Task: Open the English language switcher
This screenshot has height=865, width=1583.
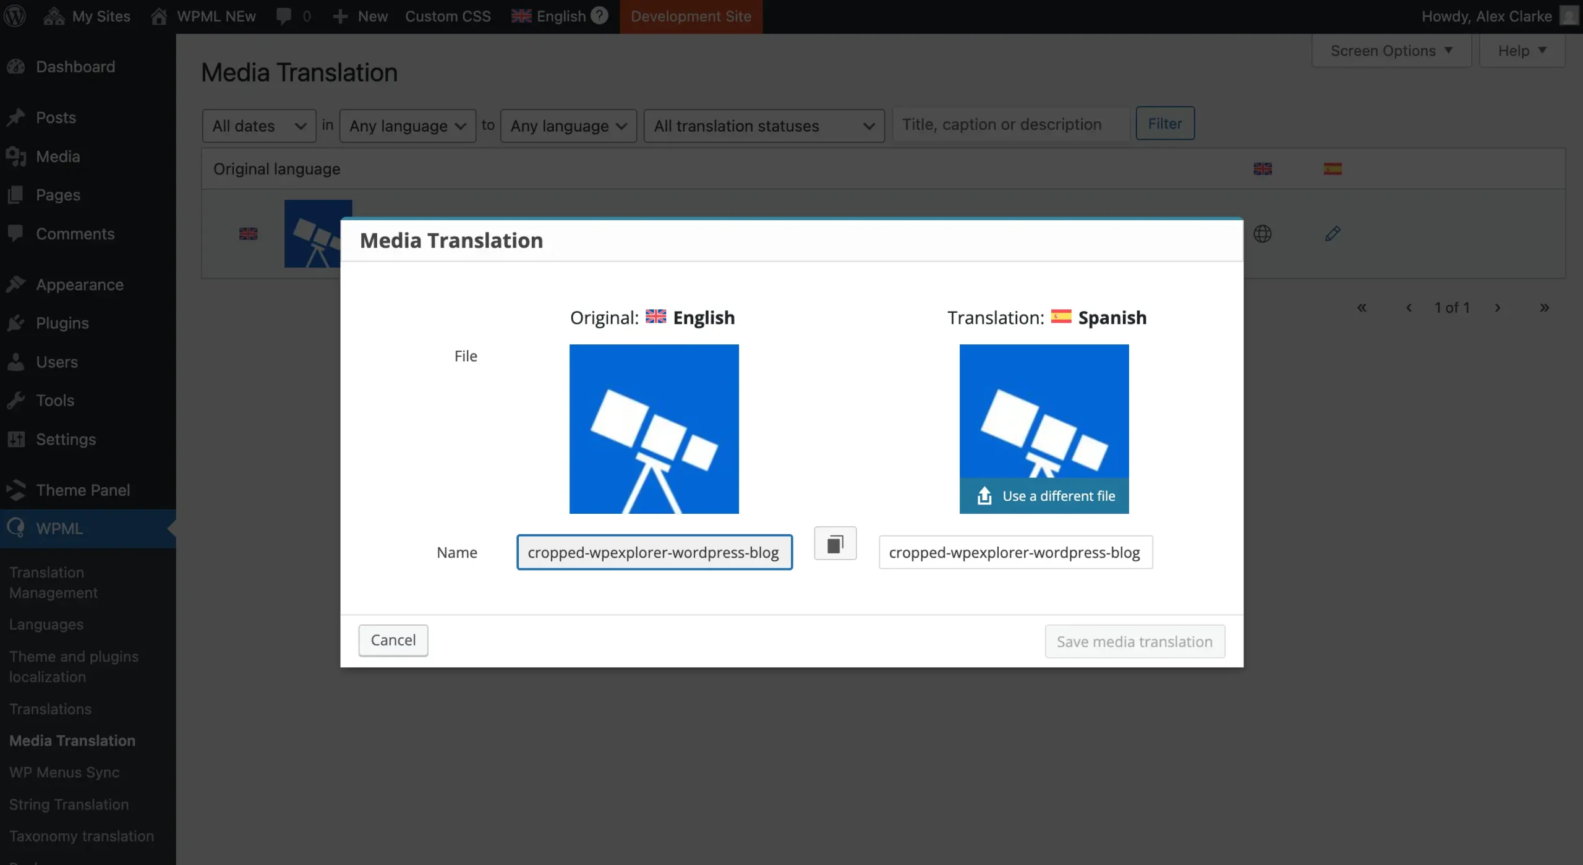Action: point(548,16)
